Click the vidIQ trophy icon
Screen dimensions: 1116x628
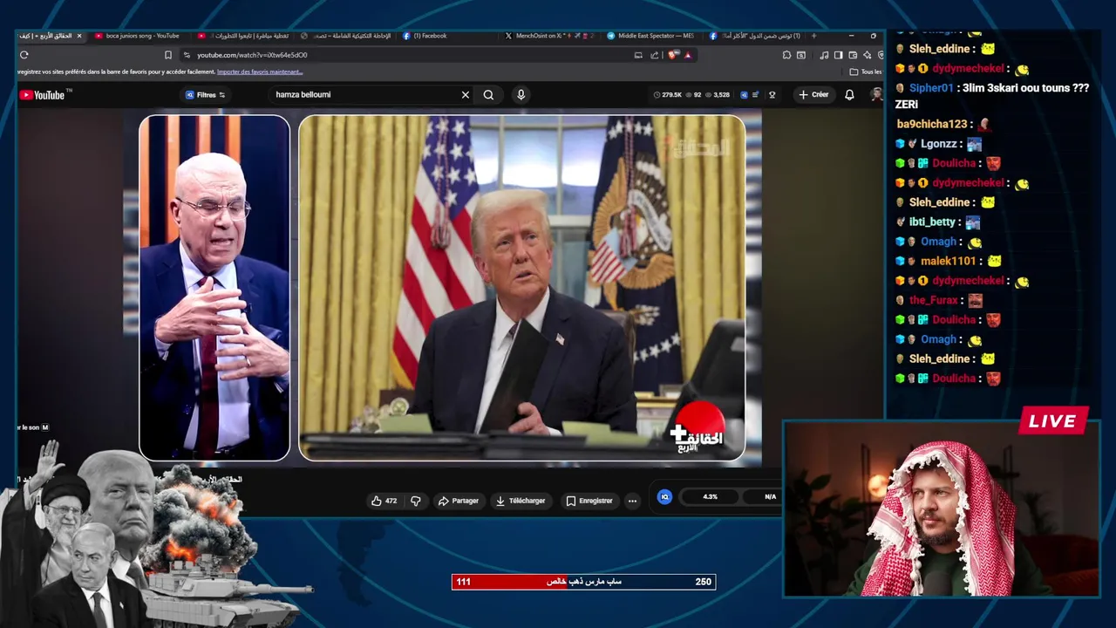point(772,95)
